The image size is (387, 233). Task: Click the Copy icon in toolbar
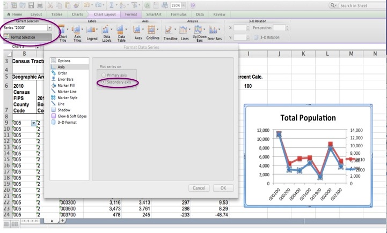59,5
